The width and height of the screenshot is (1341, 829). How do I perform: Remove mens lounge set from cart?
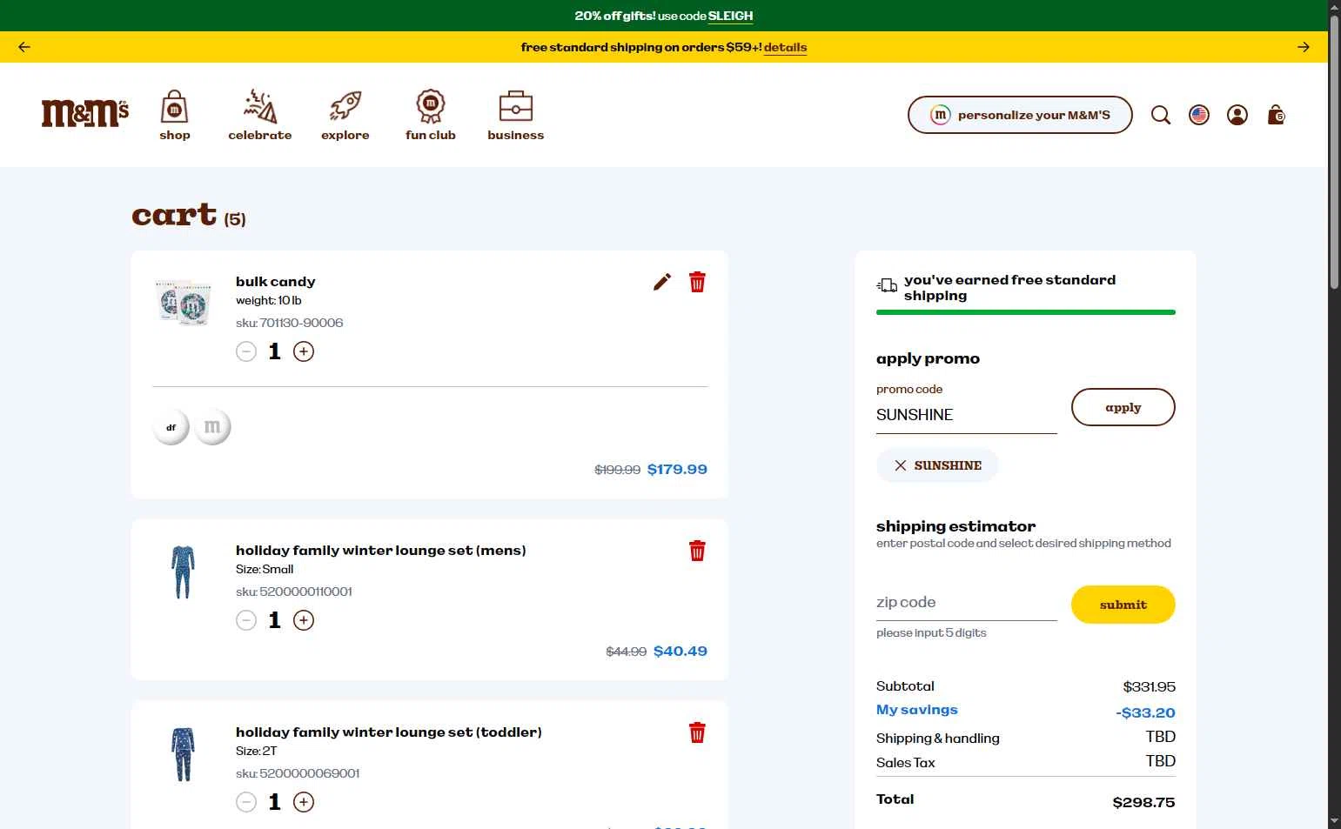(697, 551)
